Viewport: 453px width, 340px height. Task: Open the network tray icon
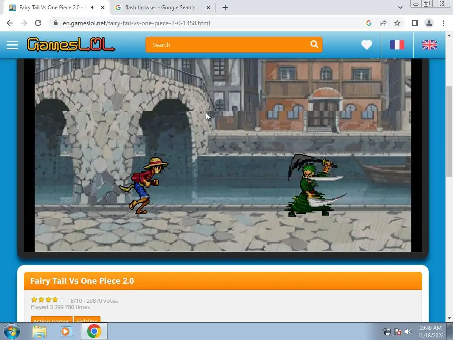tap(387, 332)
